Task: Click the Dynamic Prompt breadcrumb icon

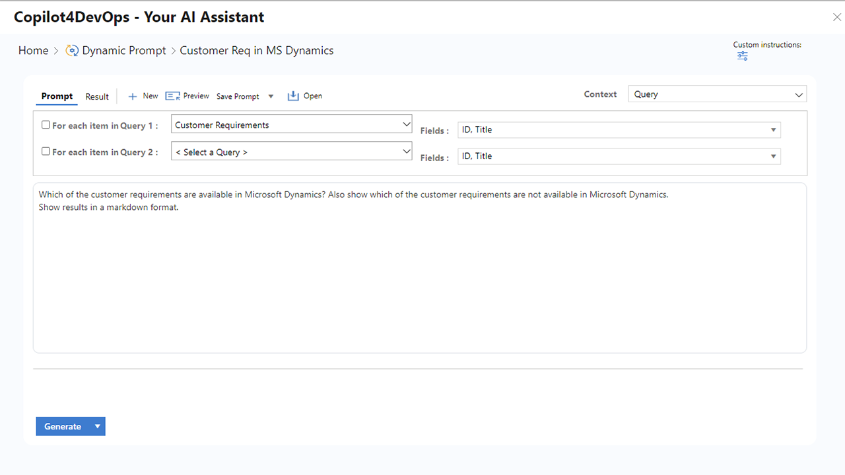Action: pos(72,51)
